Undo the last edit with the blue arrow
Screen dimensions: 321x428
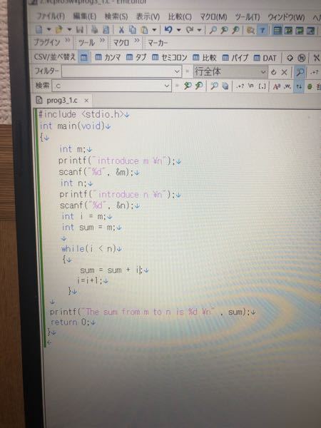tap(168, 30)
